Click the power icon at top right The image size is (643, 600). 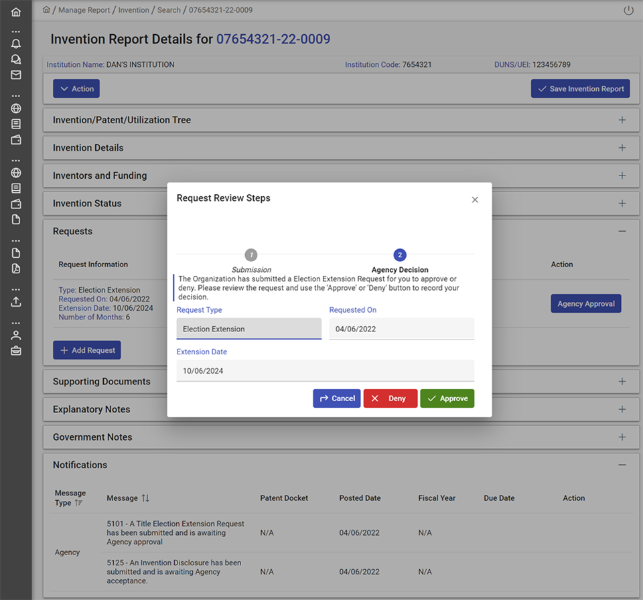[628, 11]
